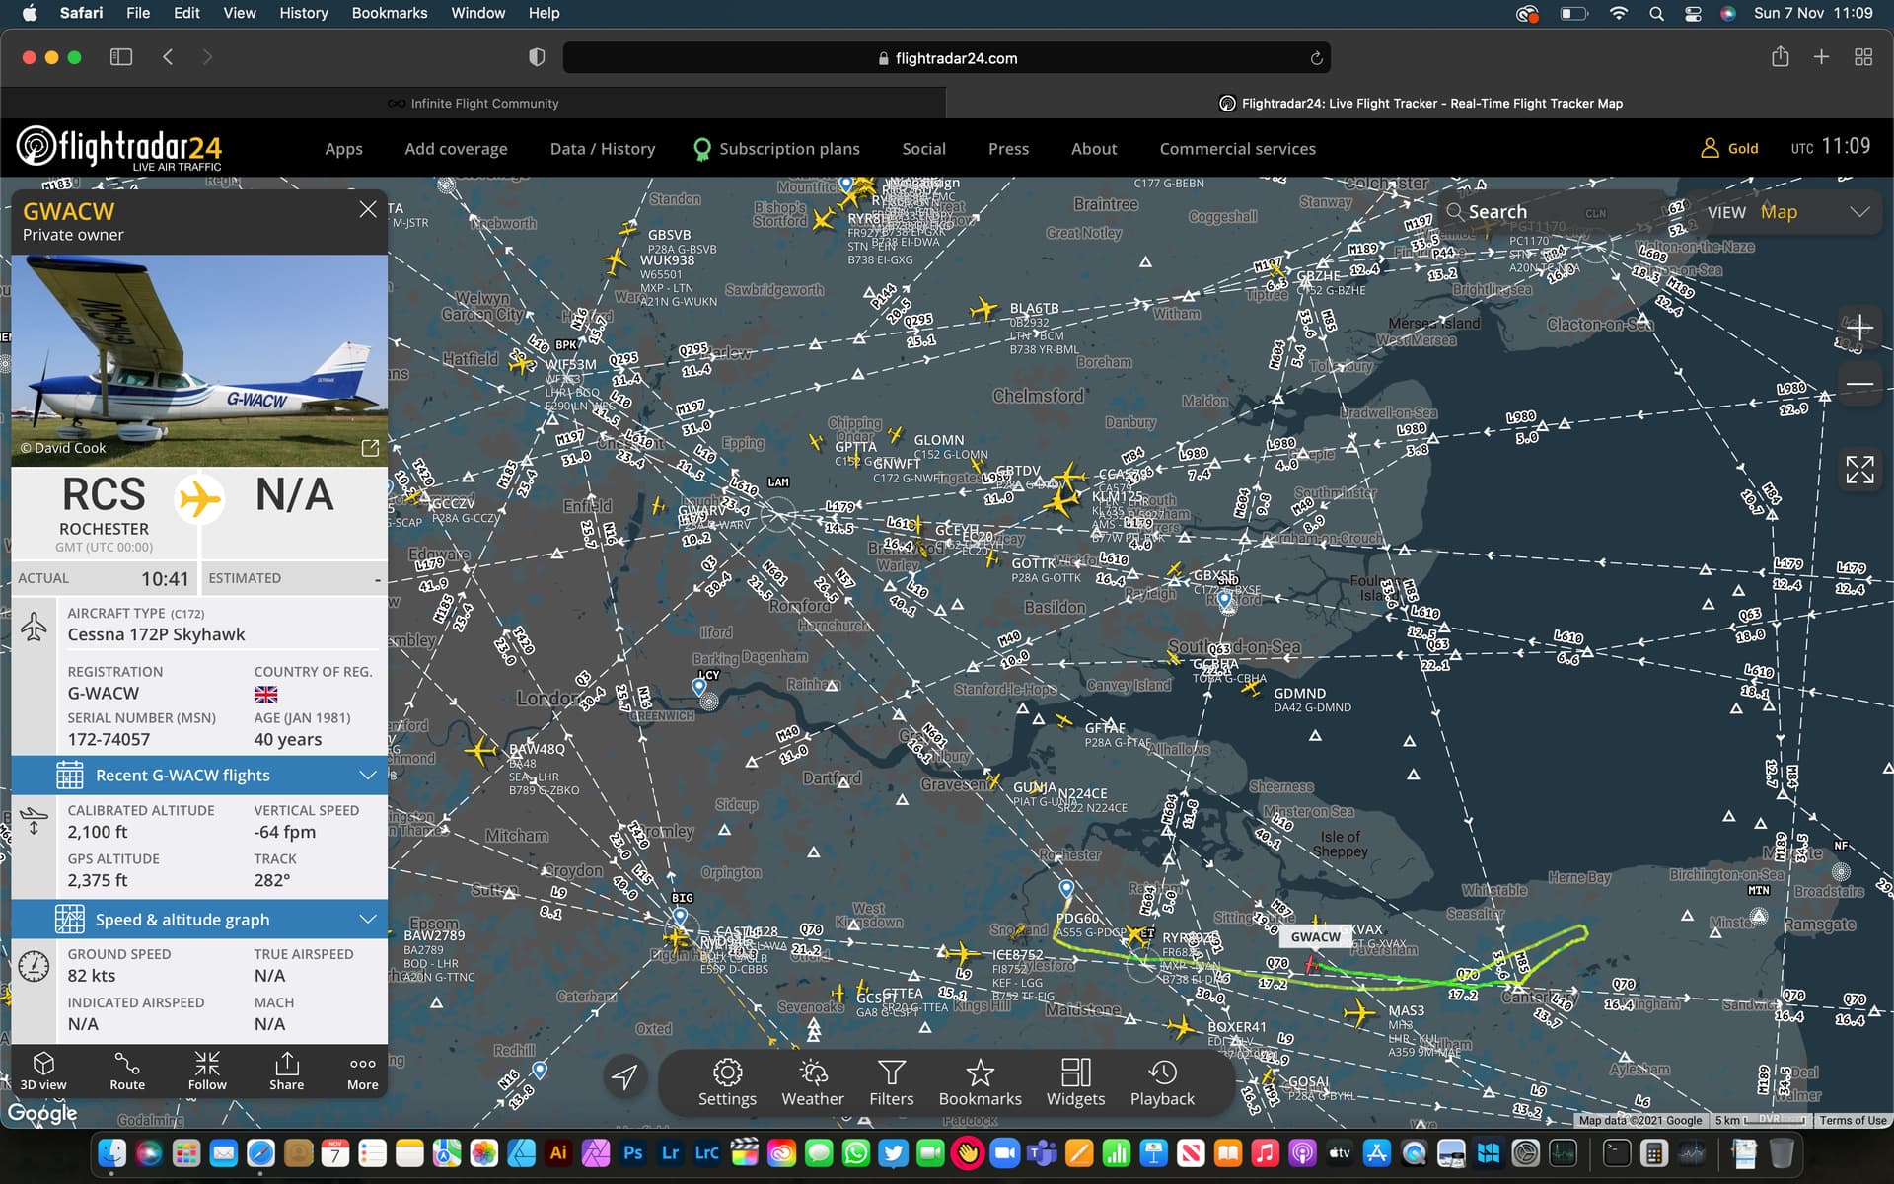
Task: Open the Filters funnel tool
Action: click(891, 1082)
